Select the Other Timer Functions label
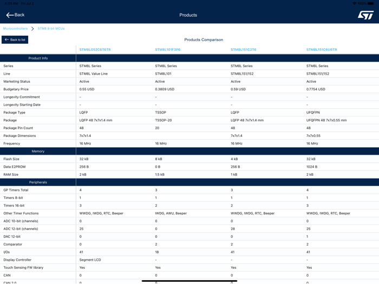The width and height of the screenshot is (379, 284). click(x=21, y=213)
